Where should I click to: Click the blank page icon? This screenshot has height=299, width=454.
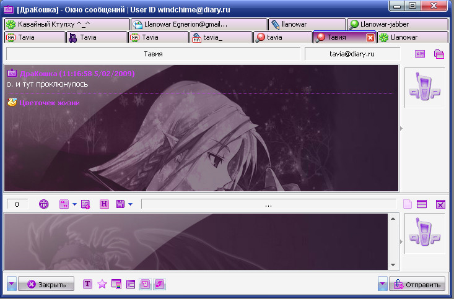coord(408,204)
